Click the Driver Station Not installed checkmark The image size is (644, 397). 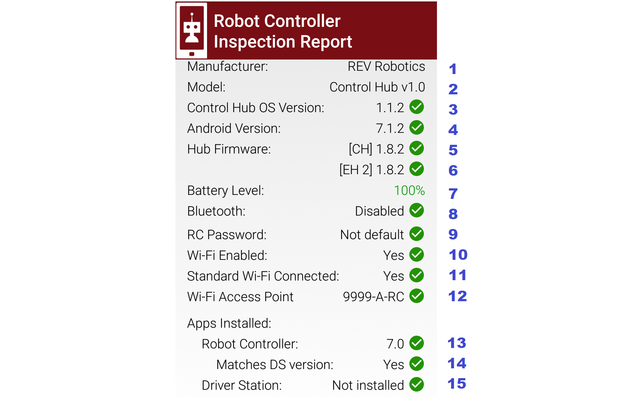(417, 385)
